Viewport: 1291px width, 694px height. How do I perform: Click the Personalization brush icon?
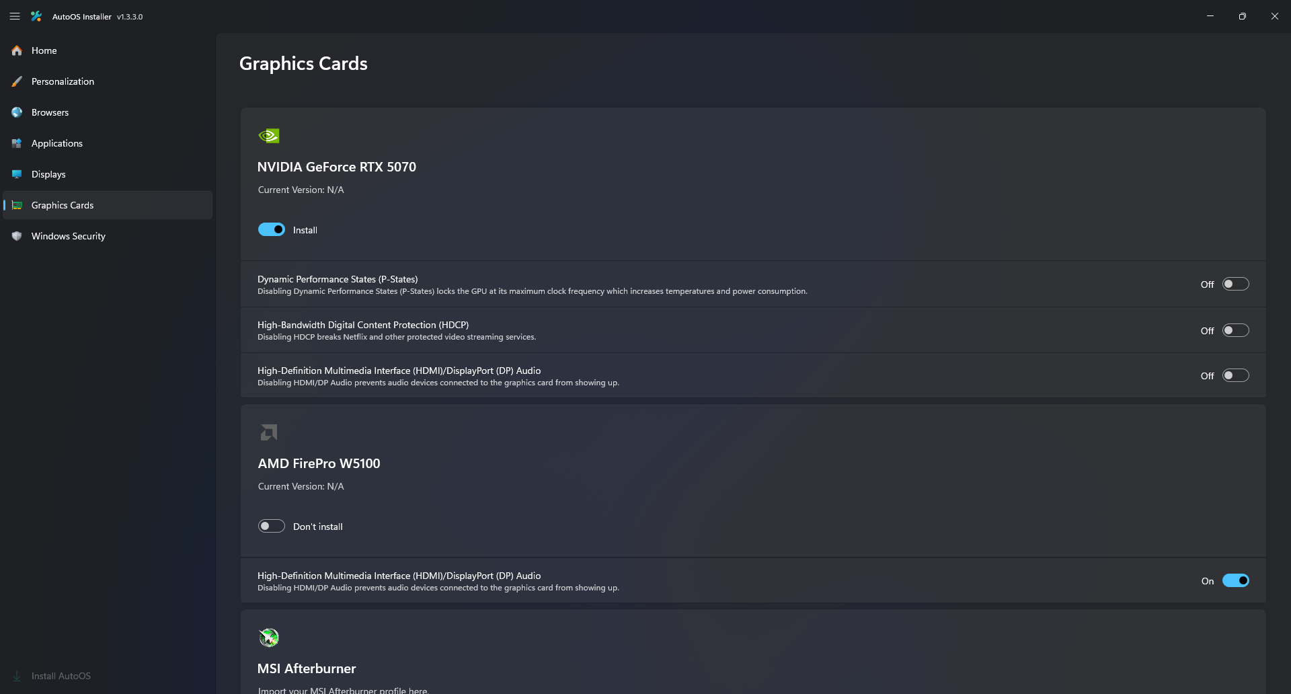coord(17,81)
